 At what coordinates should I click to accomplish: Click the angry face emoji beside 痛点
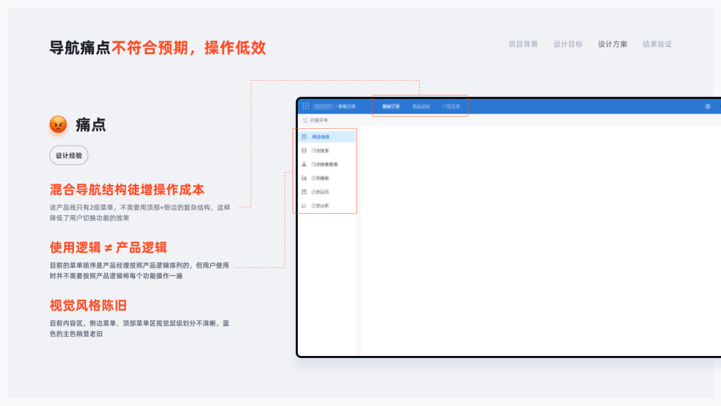(58, 125)
